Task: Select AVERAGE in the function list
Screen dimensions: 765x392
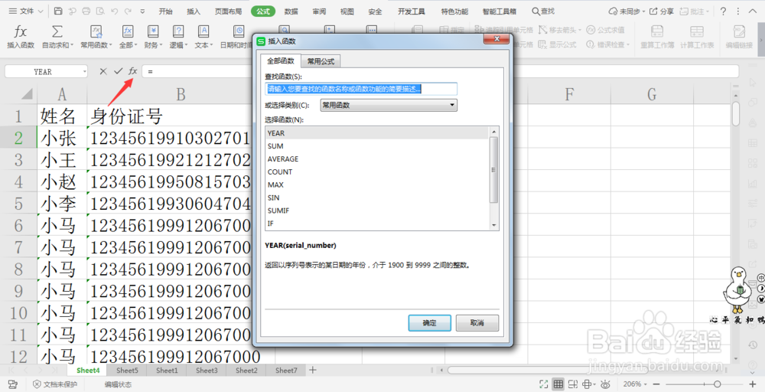Action: coord(376,158)
